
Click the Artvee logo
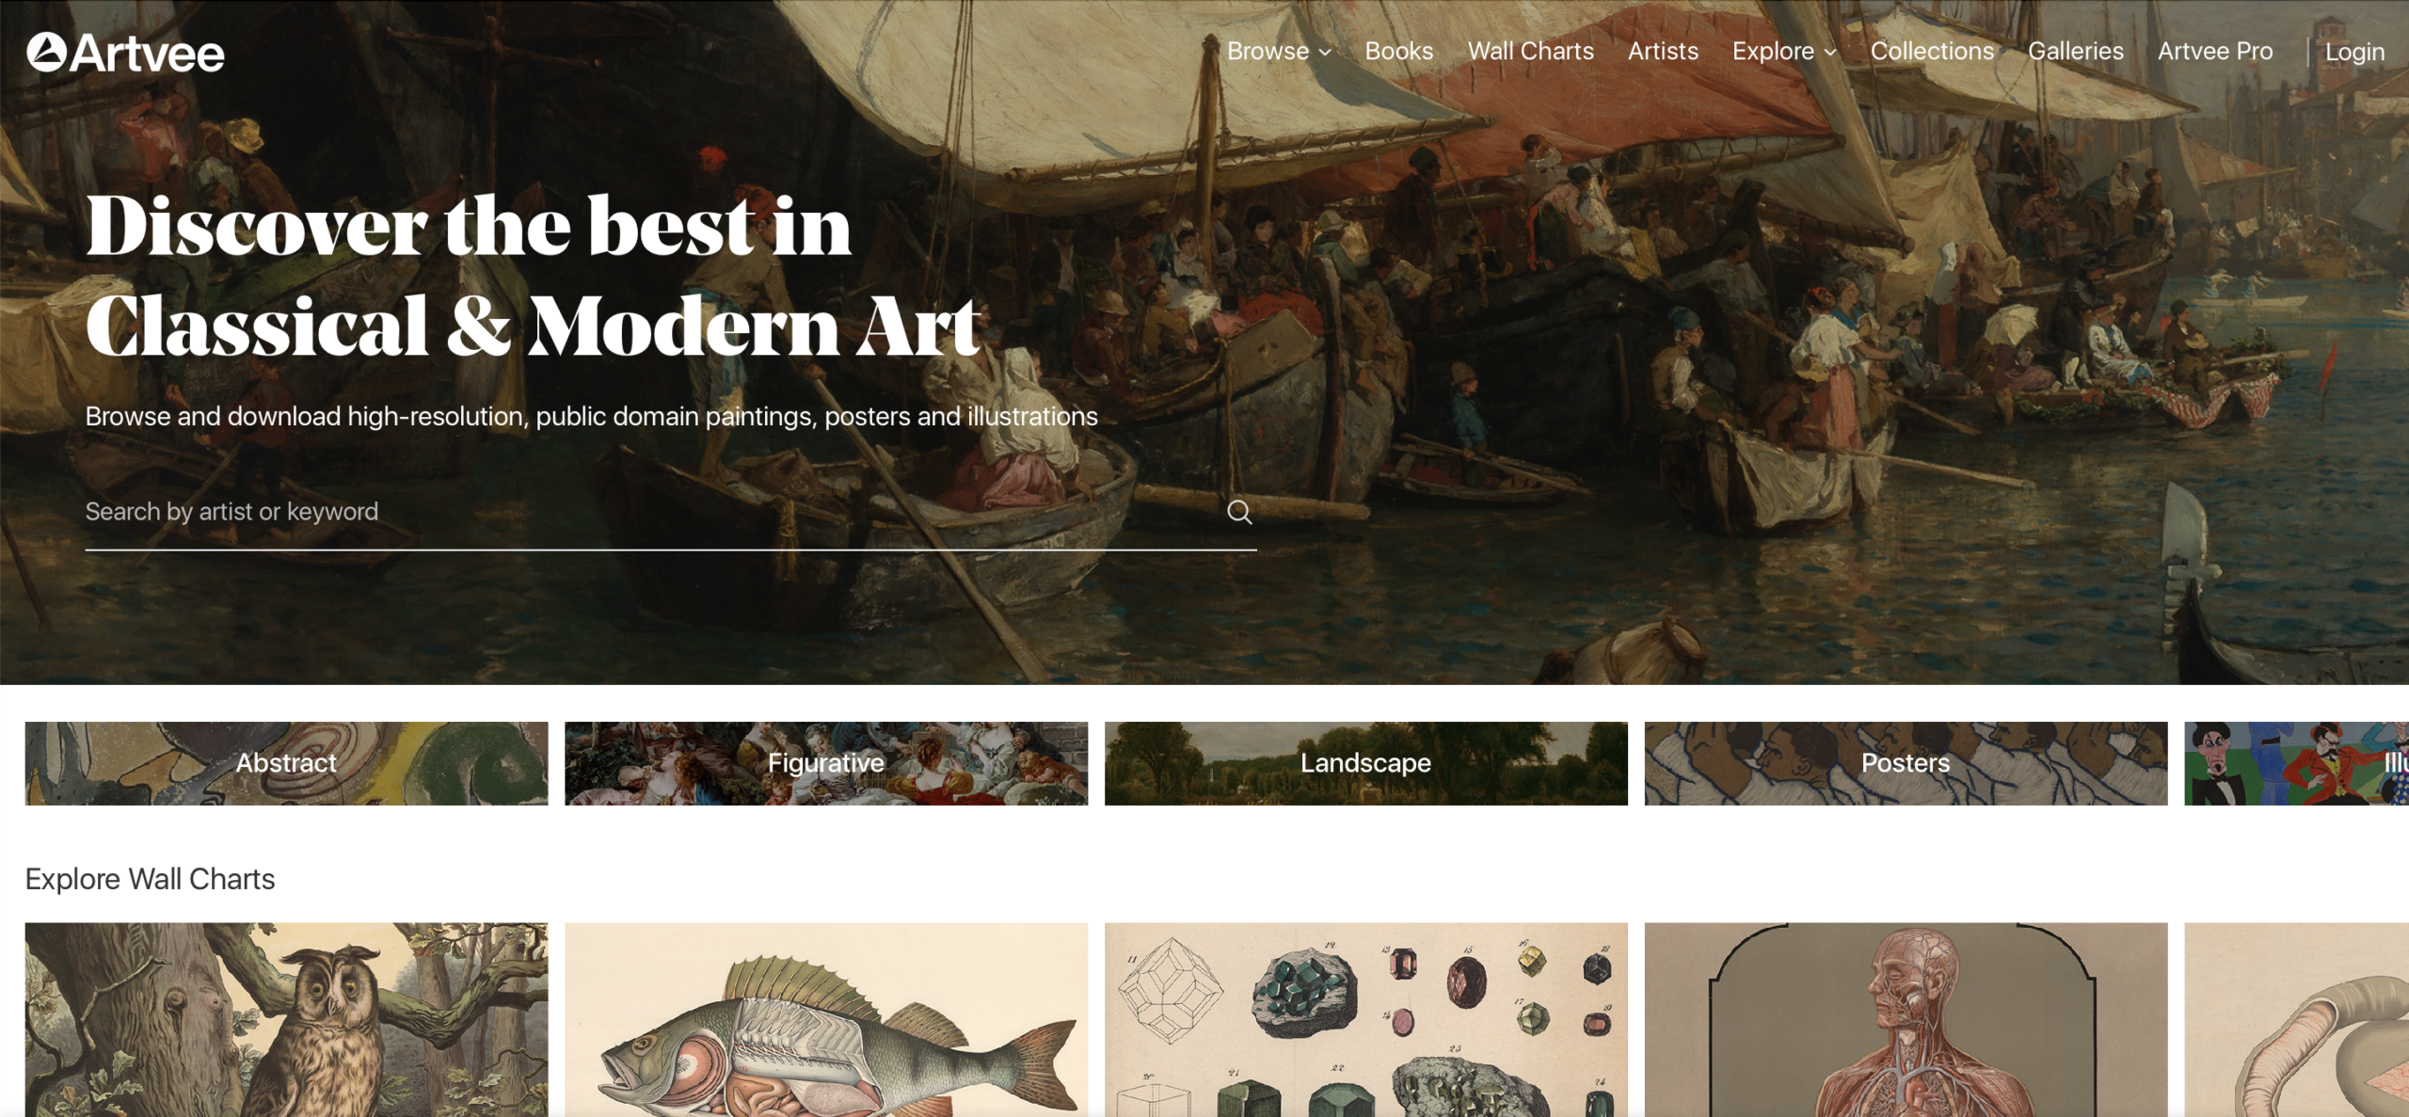[x=126, y=53]
